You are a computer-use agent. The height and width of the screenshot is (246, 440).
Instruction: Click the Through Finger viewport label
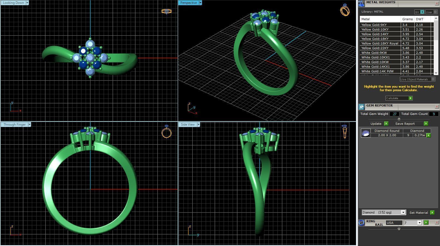(x=14, y=125)
